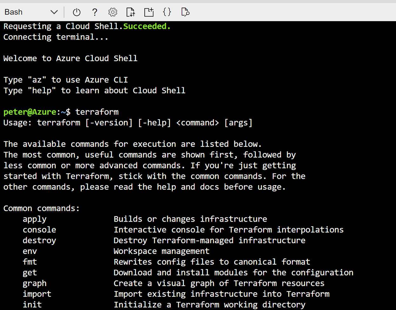
Task: Restart Cloud Shell with power icon
Action: (76, 12)
